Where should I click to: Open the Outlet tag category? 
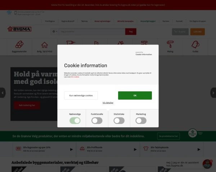(195, 44)
